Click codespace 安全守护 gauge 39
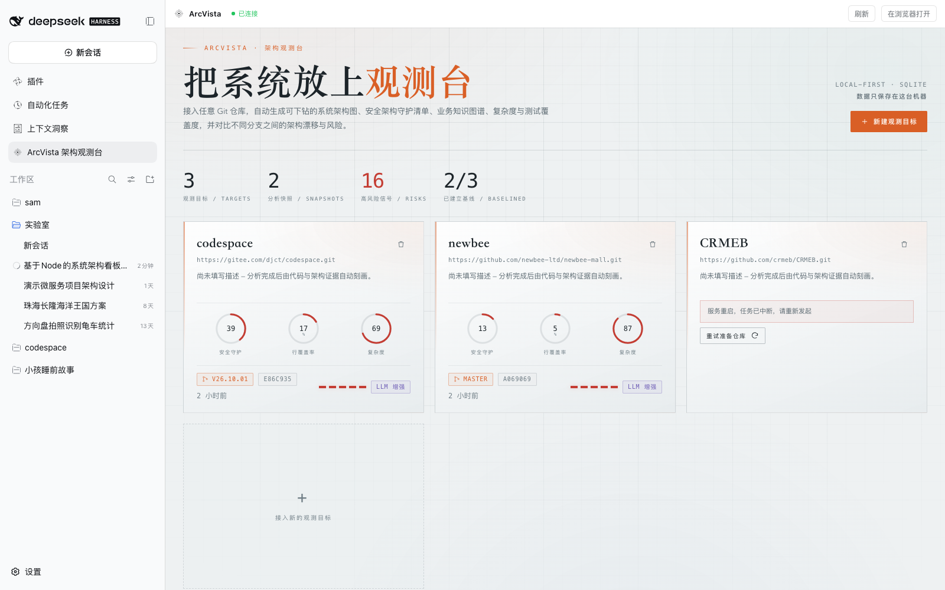The height and width of the screenshot is (590, 945). click(x=231, y=329)
